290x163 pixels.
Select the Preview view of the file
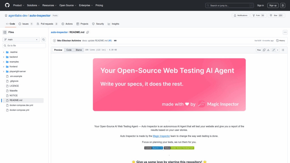point(58,50)
